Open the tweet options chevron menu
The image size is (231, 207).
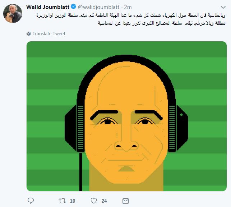coord(223,7)
